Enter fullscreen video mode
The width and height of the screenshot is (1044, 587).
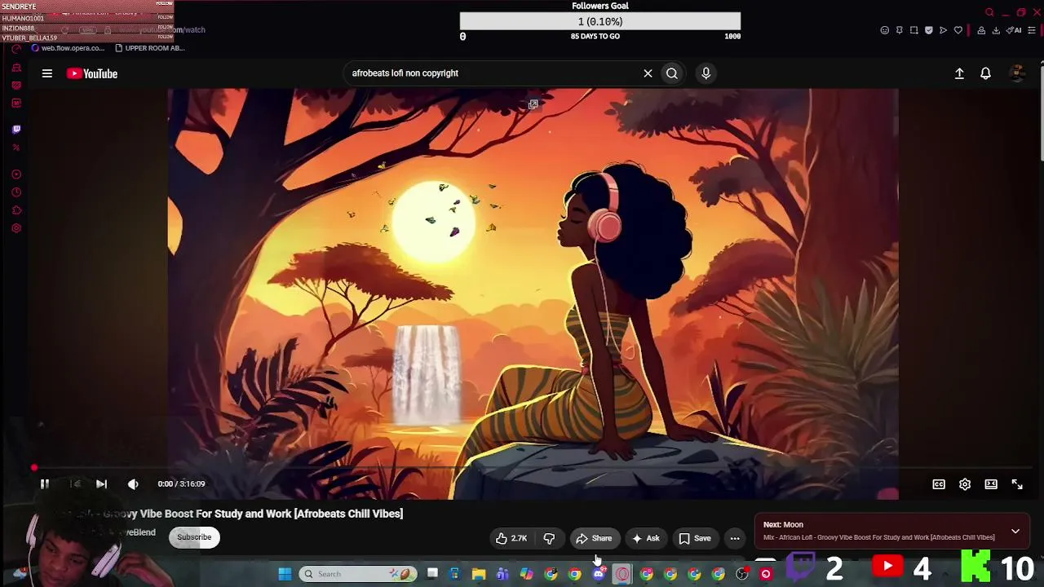coord(1017,484)
